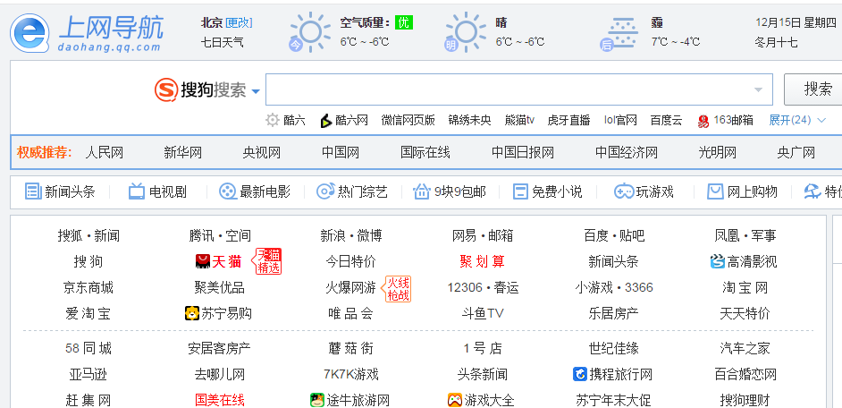Click the 空气质量 优 green badge
The height and width of the screenshot is (408, 842).
pos(404,22)
